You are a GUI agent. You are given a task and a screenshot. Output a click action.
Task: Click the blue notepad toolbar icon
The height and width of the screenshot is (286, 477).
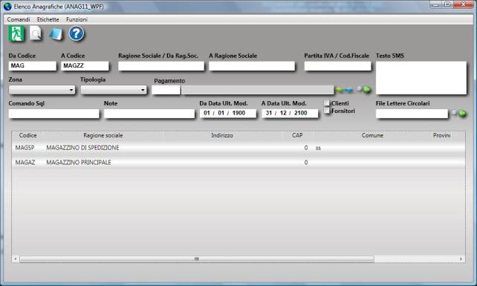[x=56, y=33]
